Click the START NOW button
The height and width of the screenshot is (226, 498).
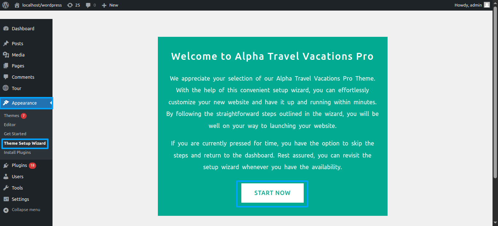click(x=272, y=193)
